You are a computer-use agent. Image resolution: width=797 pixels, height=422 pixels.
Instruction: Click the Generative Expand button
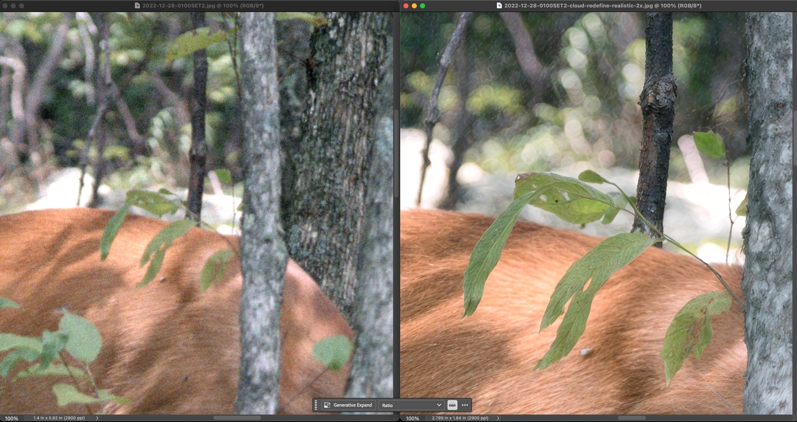tap(348, 405)
